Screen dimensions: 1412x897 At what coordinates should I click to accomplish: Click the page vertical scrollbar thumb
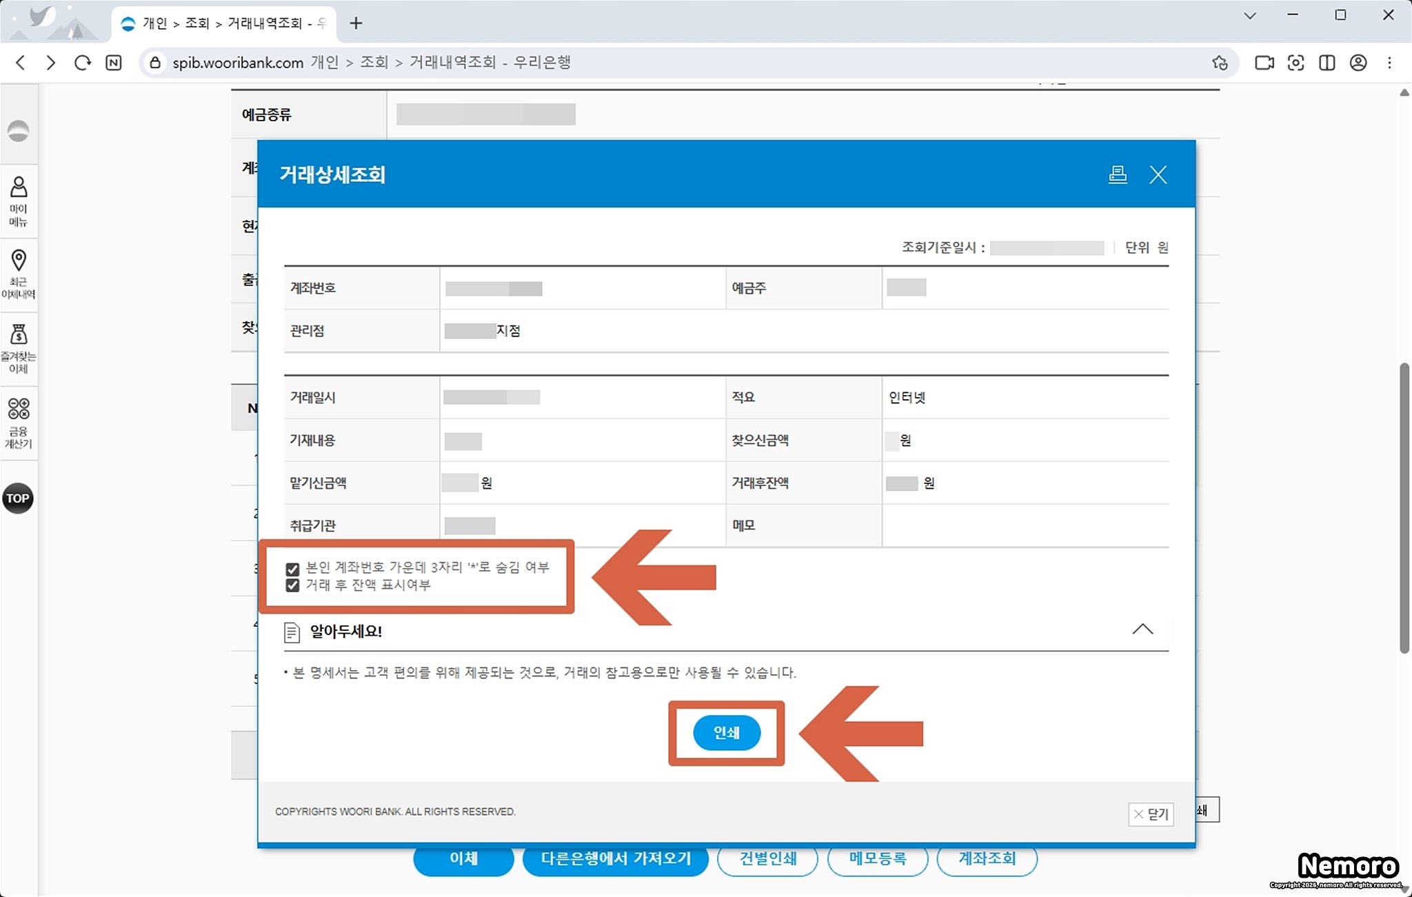(x=1404, y=507)
